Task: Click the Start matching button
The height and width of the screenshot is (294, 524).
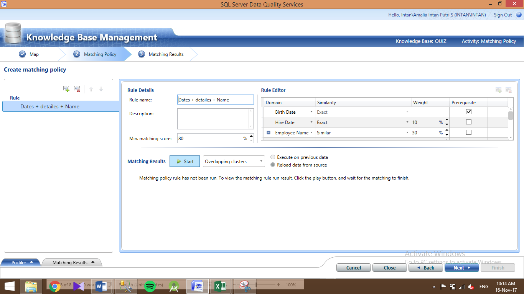Action: [185, 161]
